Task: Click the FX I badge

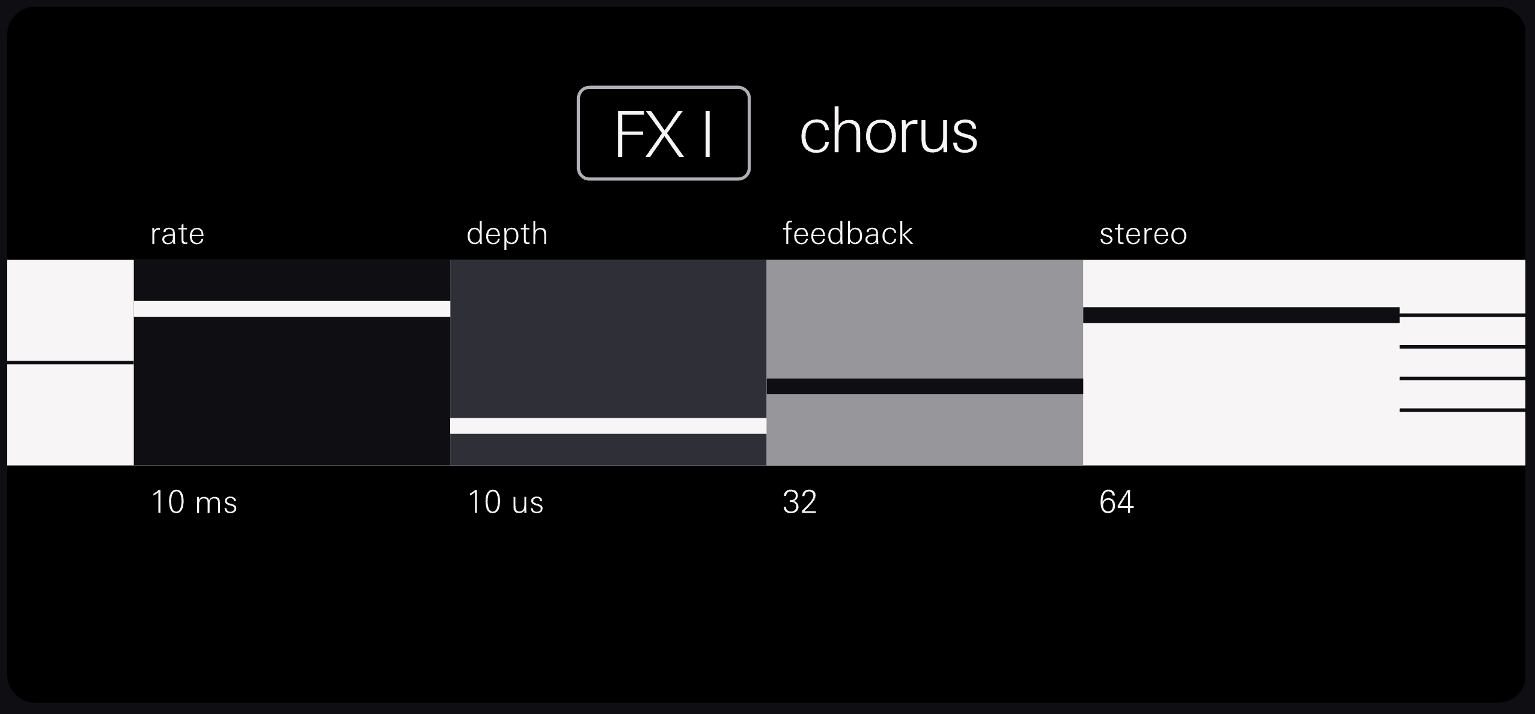Action: (x=664, y=133)
